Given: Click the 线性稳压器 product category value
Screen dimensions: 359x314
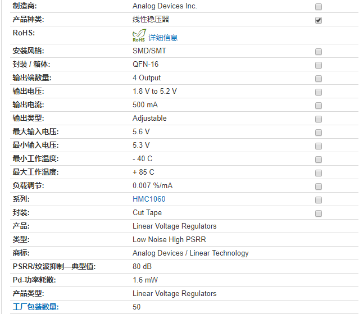Looking at the screenshot, I should click(x=151, y=19).
